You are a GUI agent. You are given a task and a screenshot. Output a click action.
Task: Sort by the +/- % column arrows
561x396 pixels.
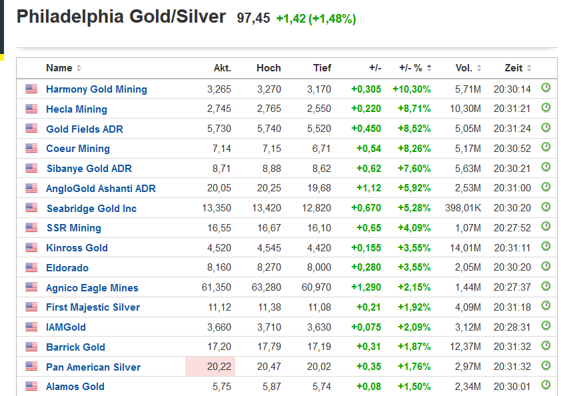tap(429, 68)
